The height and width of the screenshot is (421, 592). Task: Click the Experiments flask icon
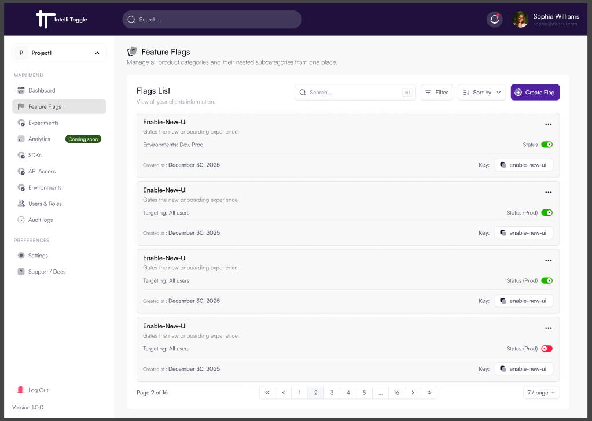coord(21,123)
